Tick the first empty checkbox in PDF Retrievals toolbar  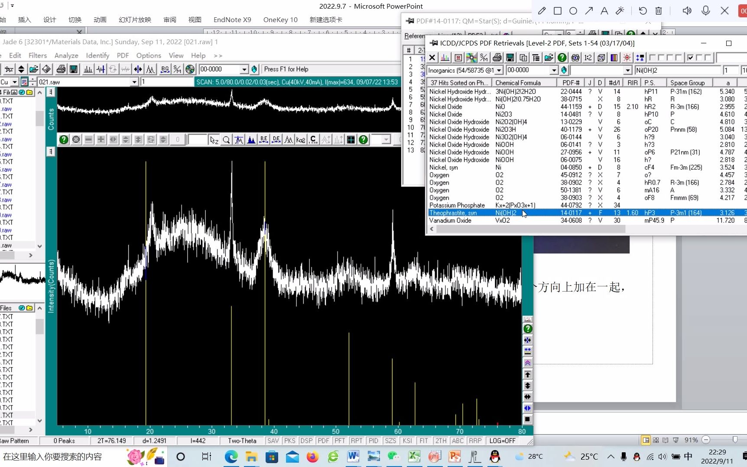[x=652, y=58]
